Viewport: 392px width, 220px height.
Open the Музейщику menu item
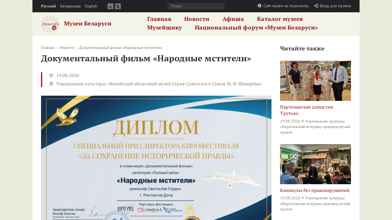[164, 27]
